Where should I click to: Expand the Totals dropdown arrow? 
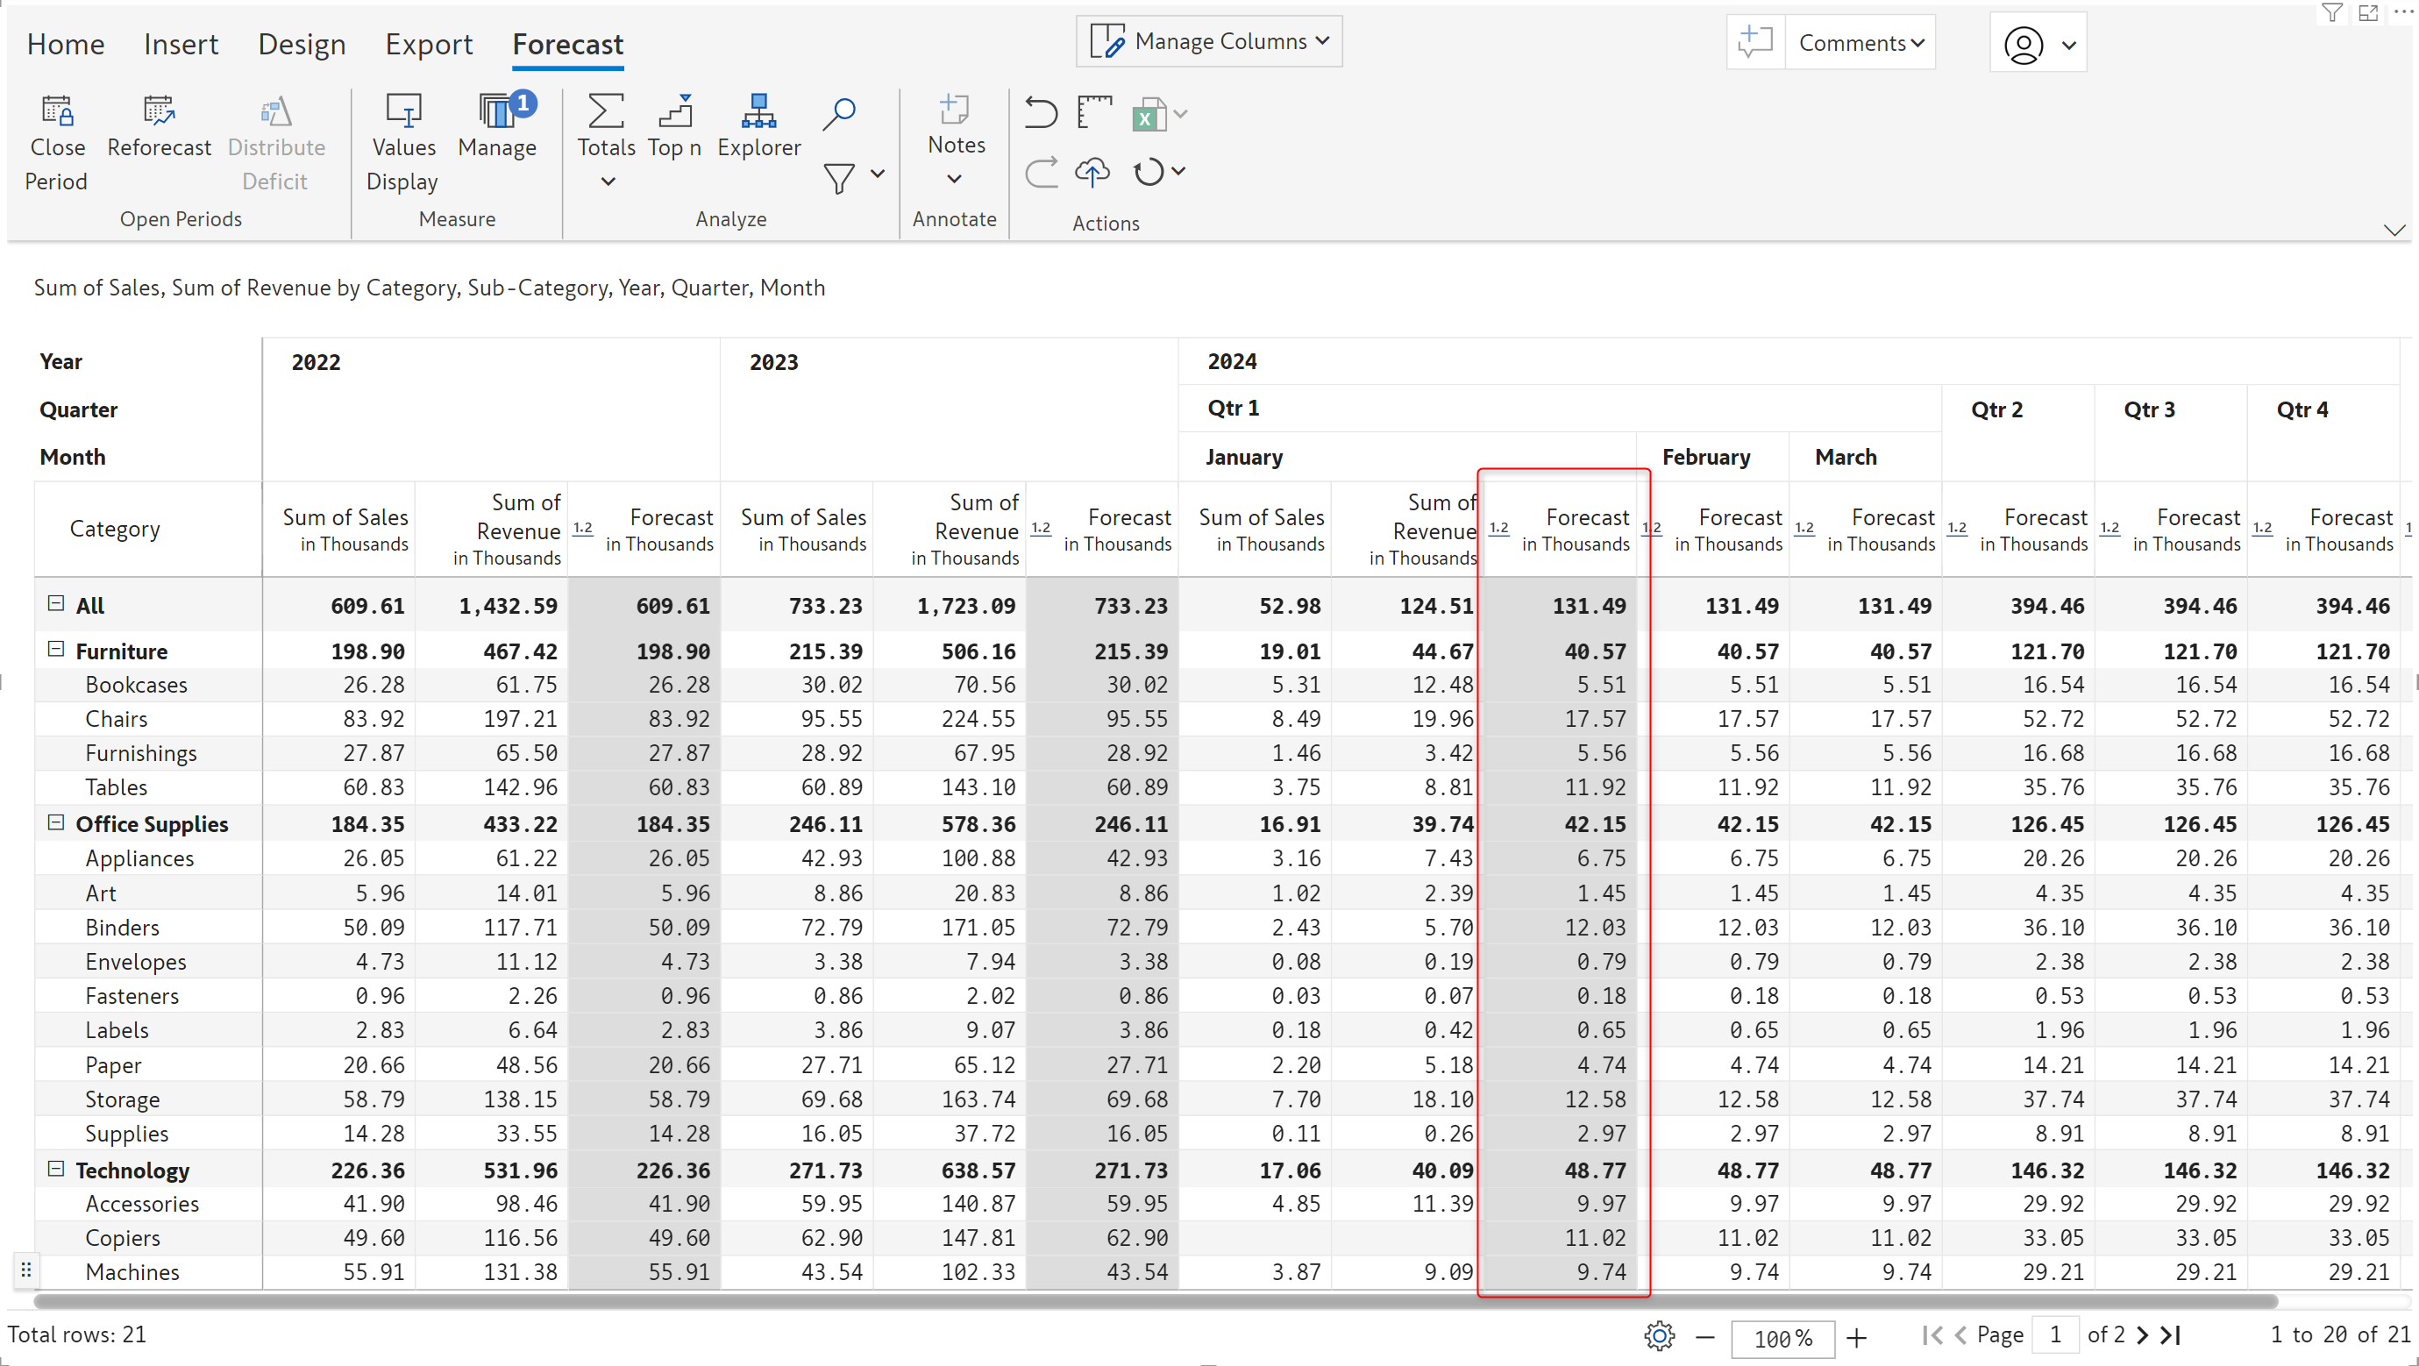pos(608,181)
